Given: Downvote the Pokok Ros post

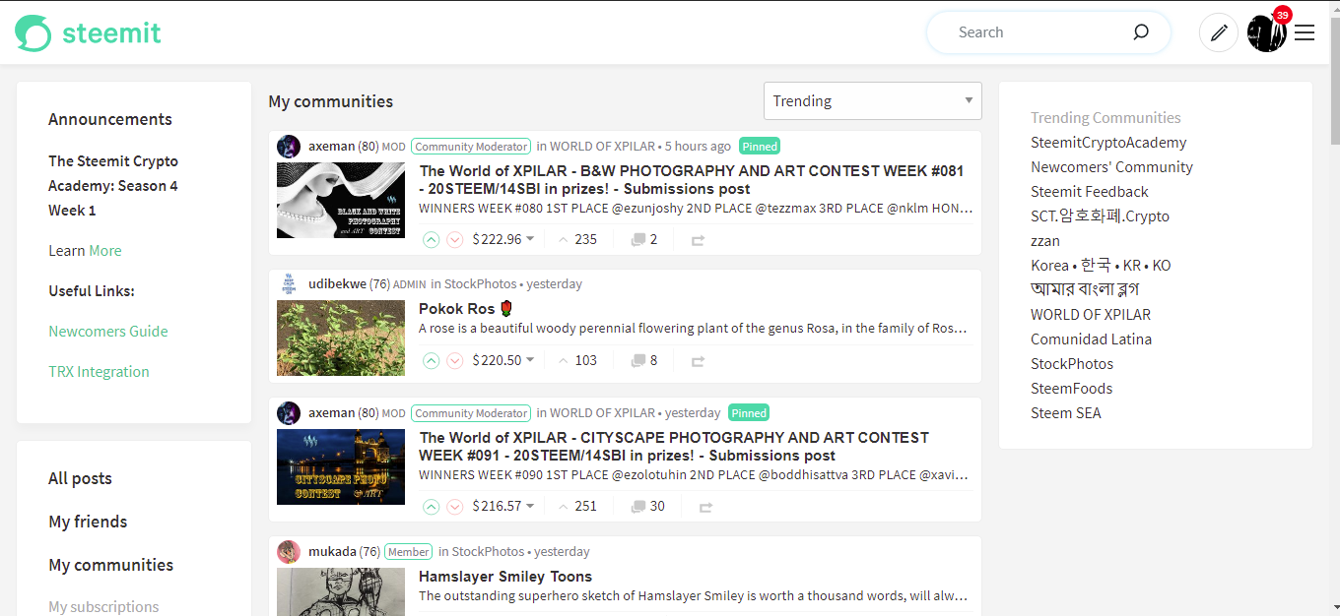Looking at the screenshot, I should 454,360.
